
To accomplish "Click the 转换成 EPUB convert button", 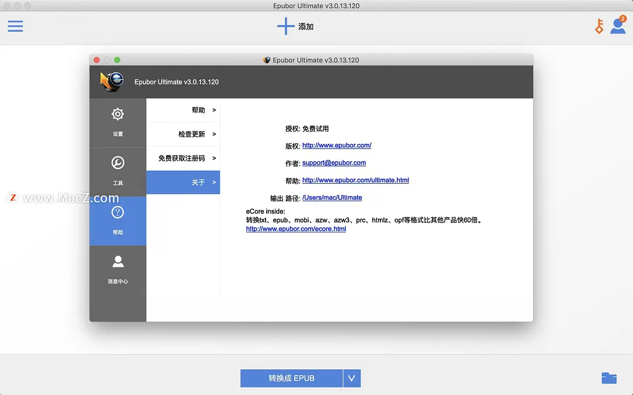I will (x=291, y=378).
